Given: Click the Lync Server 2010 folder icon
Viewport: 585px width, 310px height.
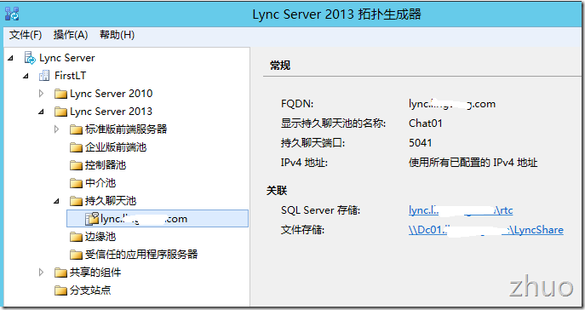Looking at the screenshot, I should click(60, 94).
